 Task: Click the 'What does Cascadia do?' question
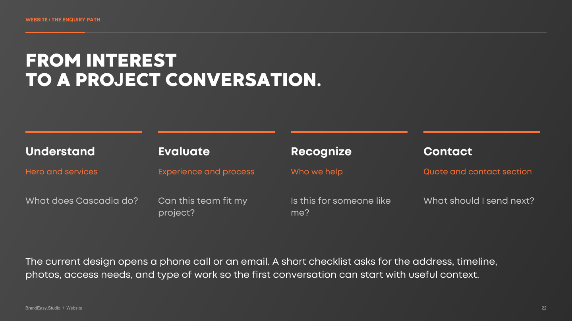82,201
